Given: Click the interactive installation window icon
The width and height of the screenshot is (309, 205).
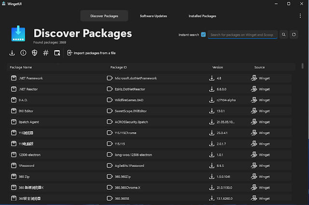Looking at the screenshot, I should [x=57, y=53].
